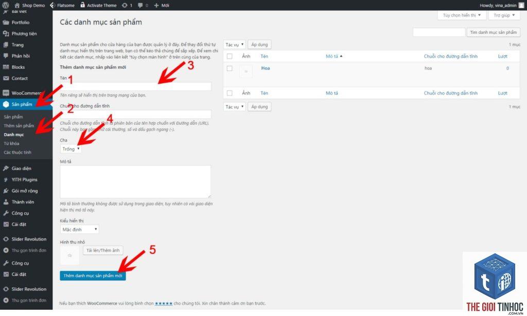Expand the Trợ giúp help tab
This screenshot has width=527, height=316.
pyautogui.click(x=504, y=15)
